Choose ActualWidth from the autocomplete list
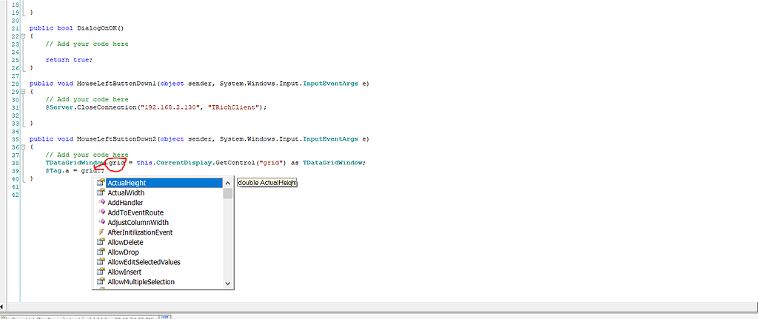 coord(126,192)
